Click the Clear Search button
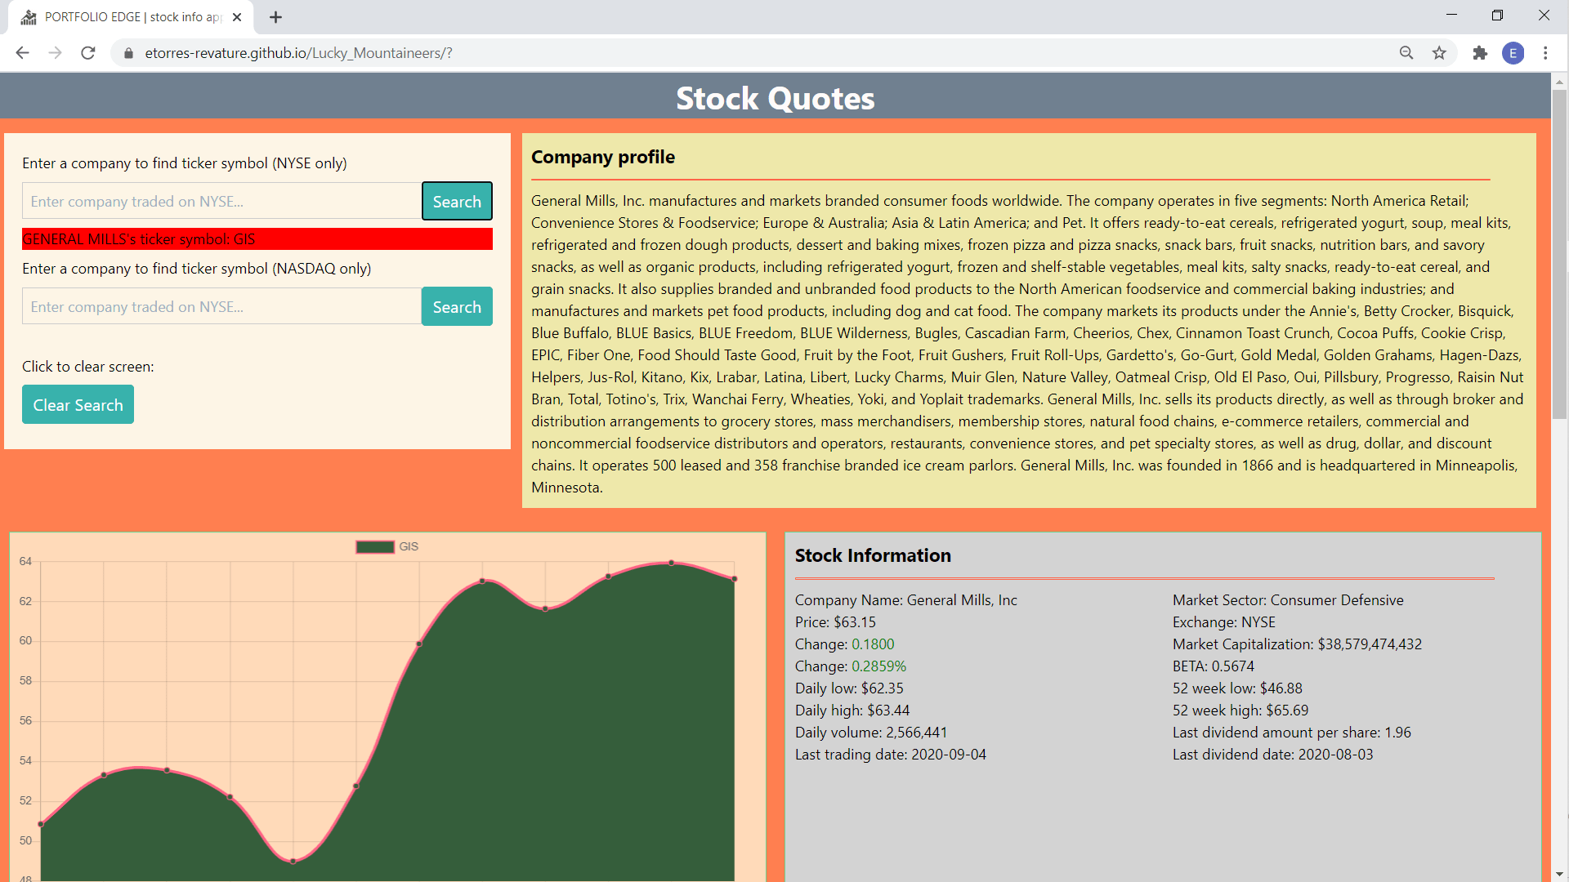 [78, 405]
